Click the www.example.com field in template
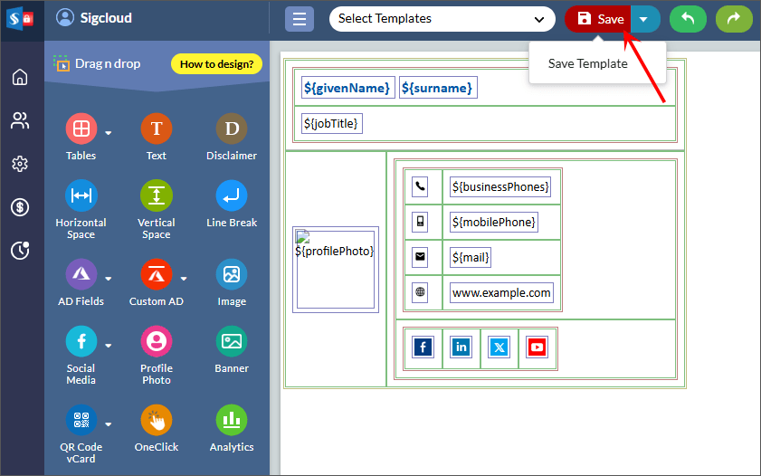This screenshot has height=476, width=761. click(501, 293)
